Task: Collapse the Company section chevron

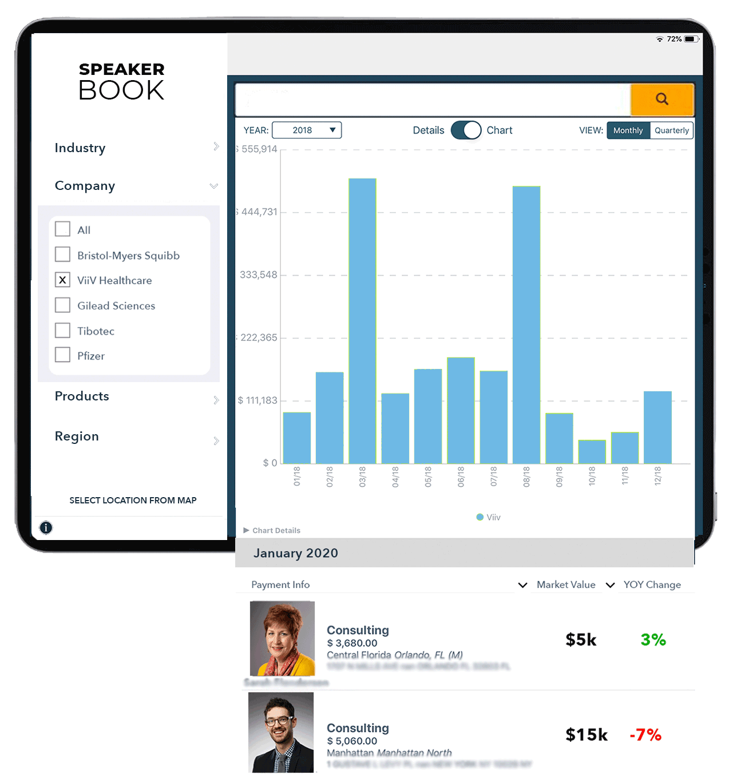Action: point(214,186)
